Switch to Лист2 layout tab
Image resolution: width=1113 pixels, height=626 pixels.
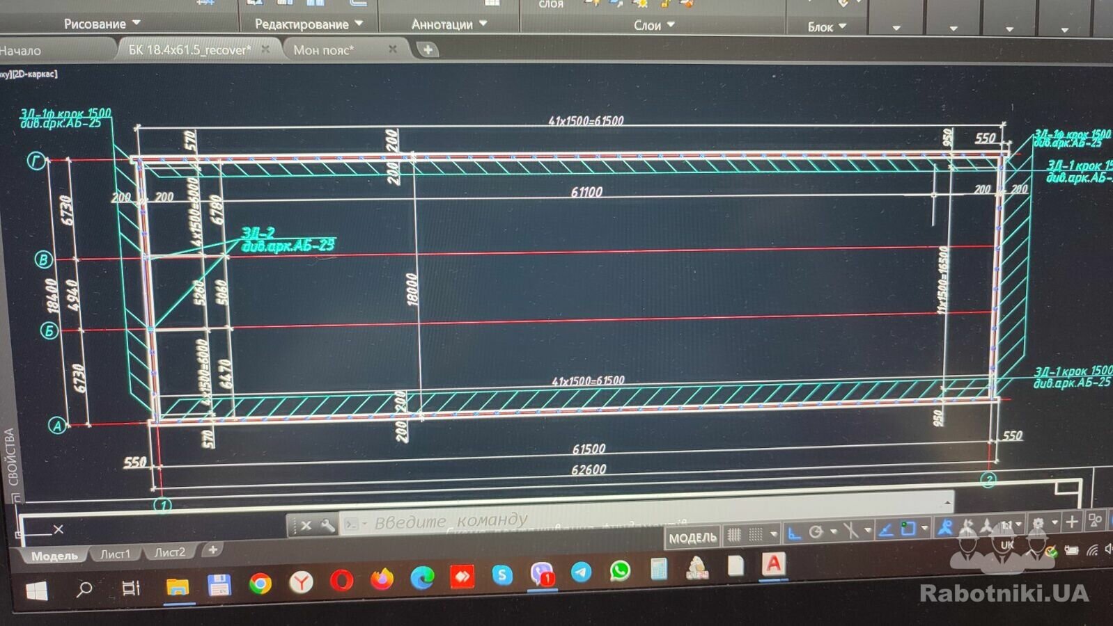170,552
